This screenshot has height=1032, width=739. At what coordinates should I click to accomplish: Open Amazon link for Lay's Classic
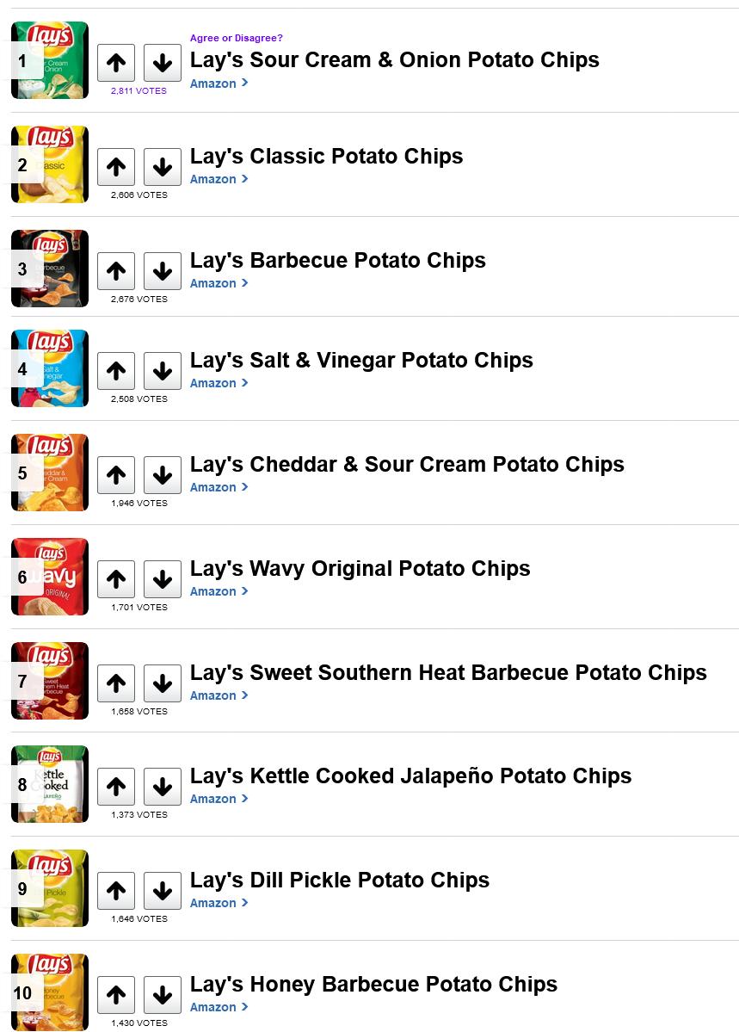(x=218, y=179)
